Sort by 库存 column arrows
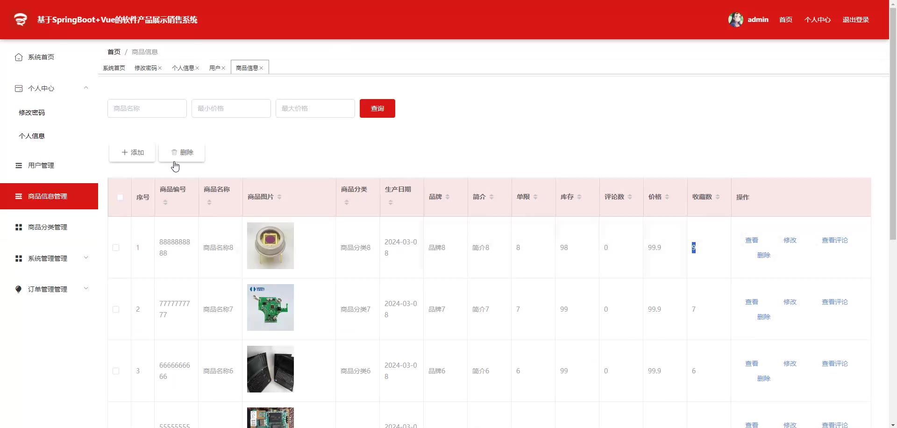This screenshot has height=428, width=897. 579,197
